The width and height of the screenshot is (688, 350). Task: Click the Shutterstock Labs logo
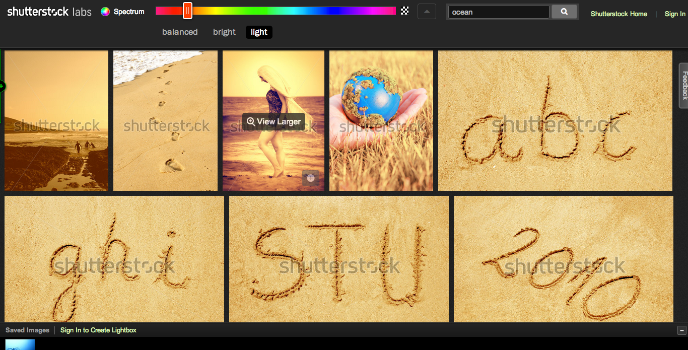click(x=49, y=12)
